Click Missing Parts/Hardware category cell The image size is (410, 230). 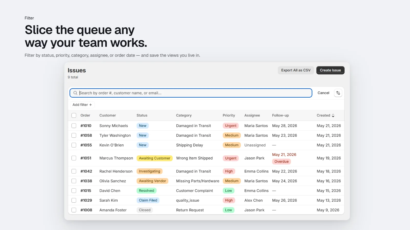198,181
